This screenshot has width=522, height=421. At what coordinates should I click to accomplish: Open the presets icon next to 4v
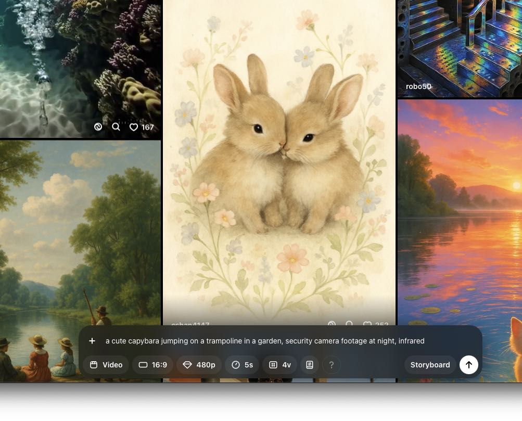point(310,365)
